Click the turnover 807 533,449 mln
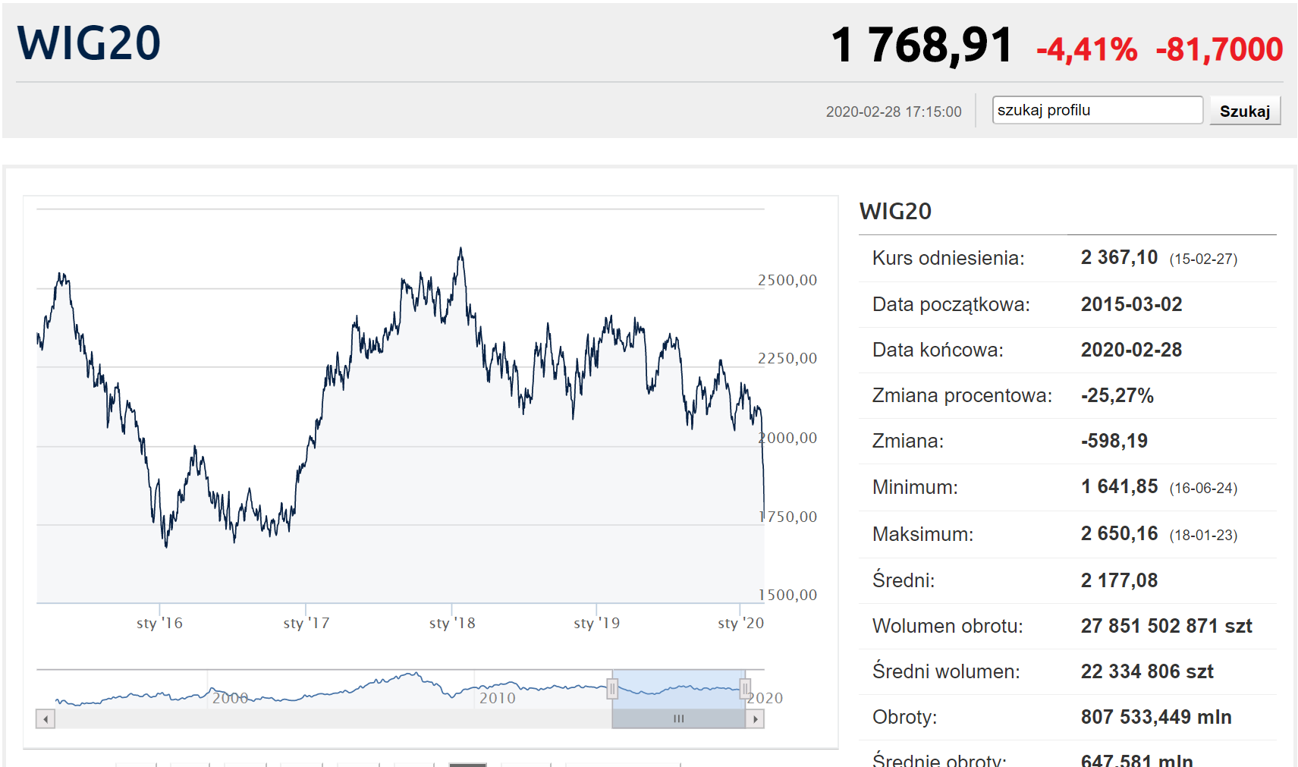This screenshot has height=767, width=1298. [1156, 717]
